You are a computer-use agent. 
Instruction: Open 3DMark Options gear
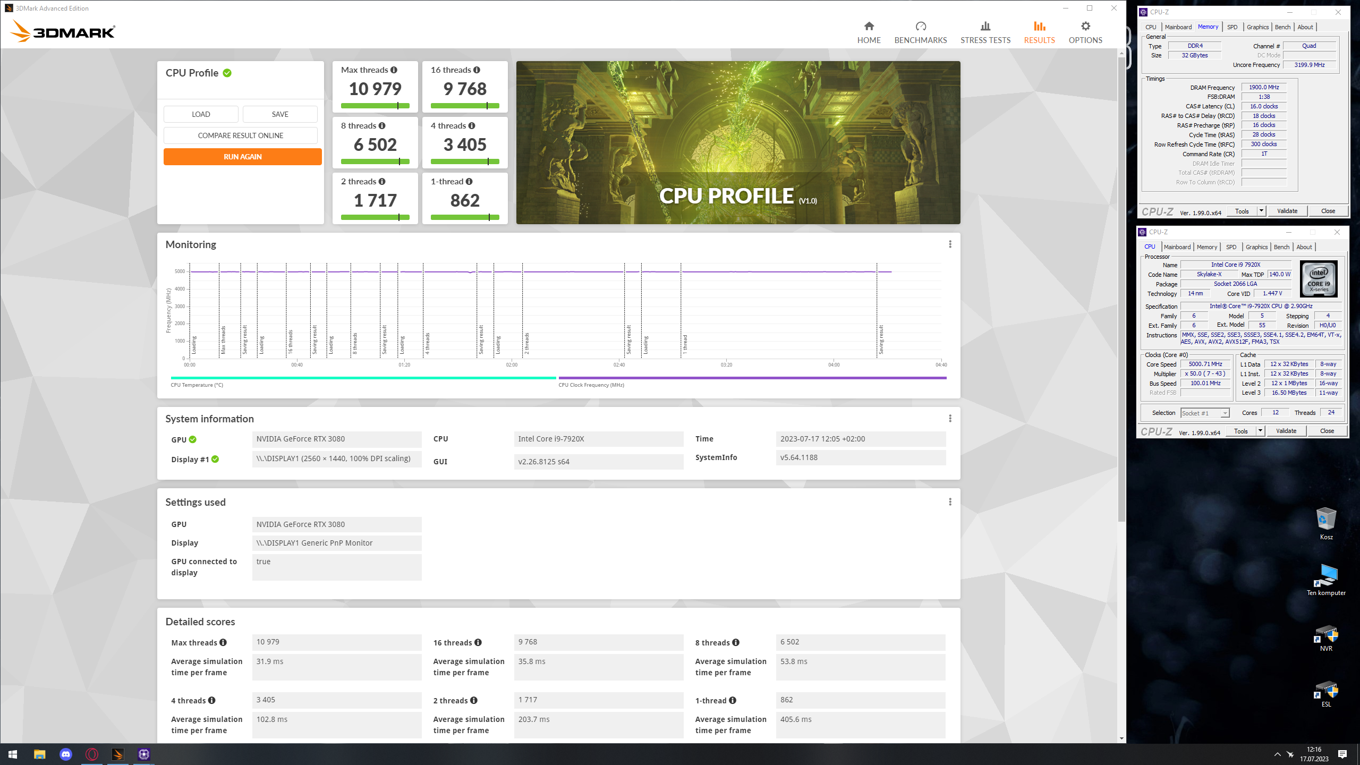(x=1085, y=32)
